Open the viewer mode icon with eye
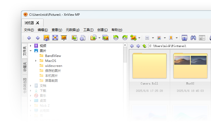The height and width of the screenshot is (122, 211). [46, 38]
